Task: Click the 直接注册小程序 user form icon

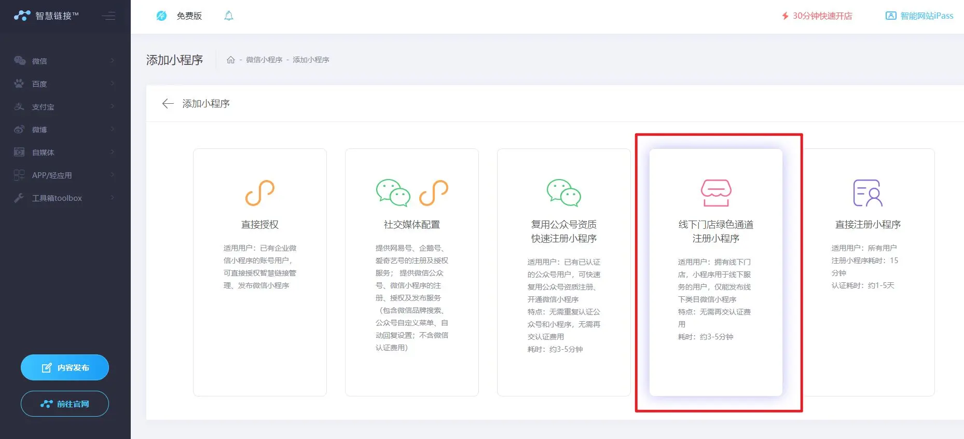Action: click(x=867, y=193)
